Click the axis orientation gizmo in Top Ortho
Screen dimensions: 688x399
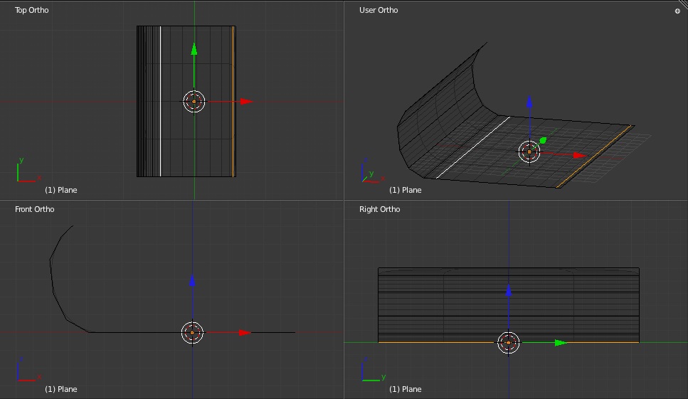(28, 170)
